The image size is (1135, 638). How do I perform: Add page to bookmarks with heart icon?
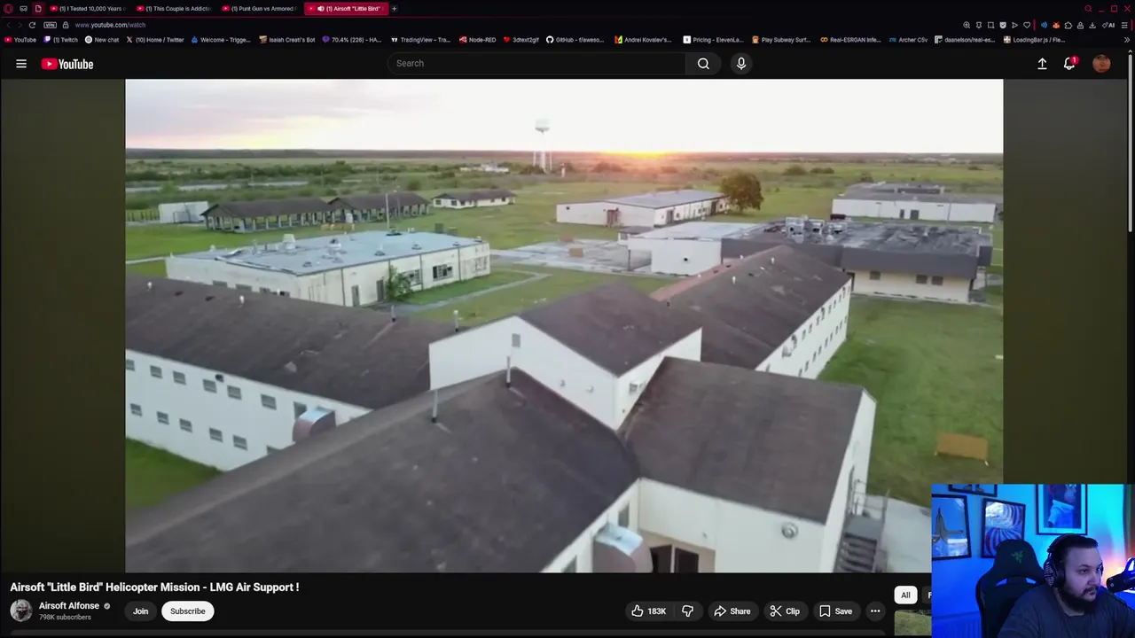(x=1027, y=25)
